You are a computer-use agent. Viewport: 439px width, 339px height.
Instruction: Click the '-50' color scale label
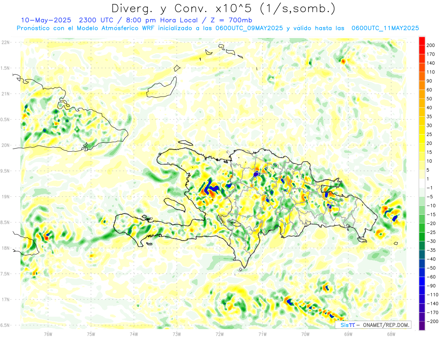click(x=432, y=268)
